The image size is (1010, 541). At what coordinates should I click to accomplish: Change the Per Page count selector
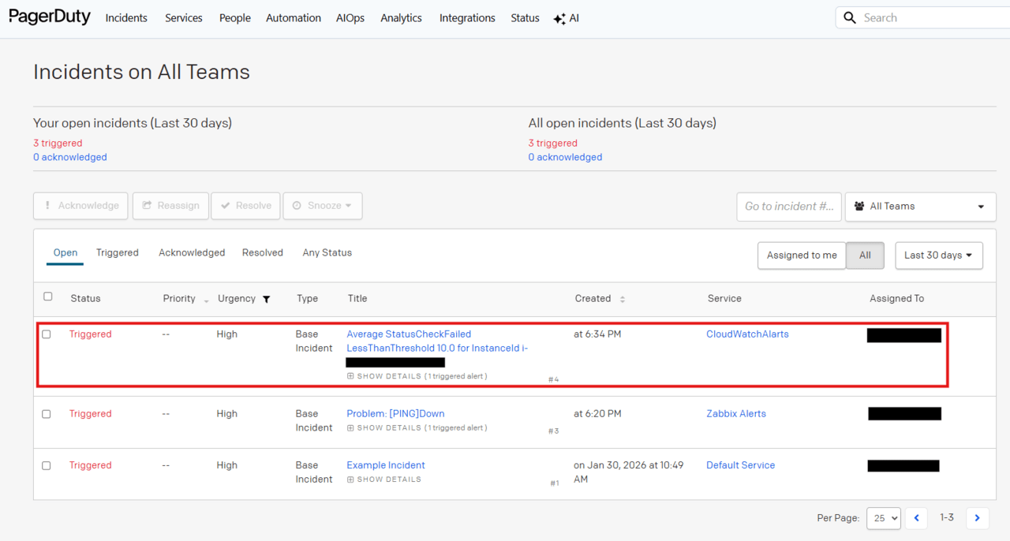pyautogui.click(x=884, y=518)
